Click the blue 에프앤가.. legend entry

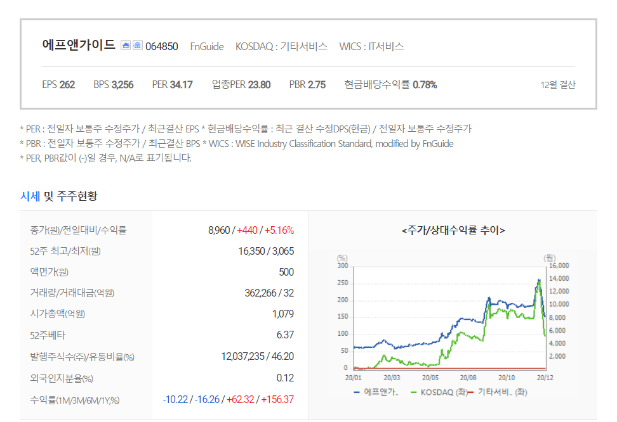376,392
